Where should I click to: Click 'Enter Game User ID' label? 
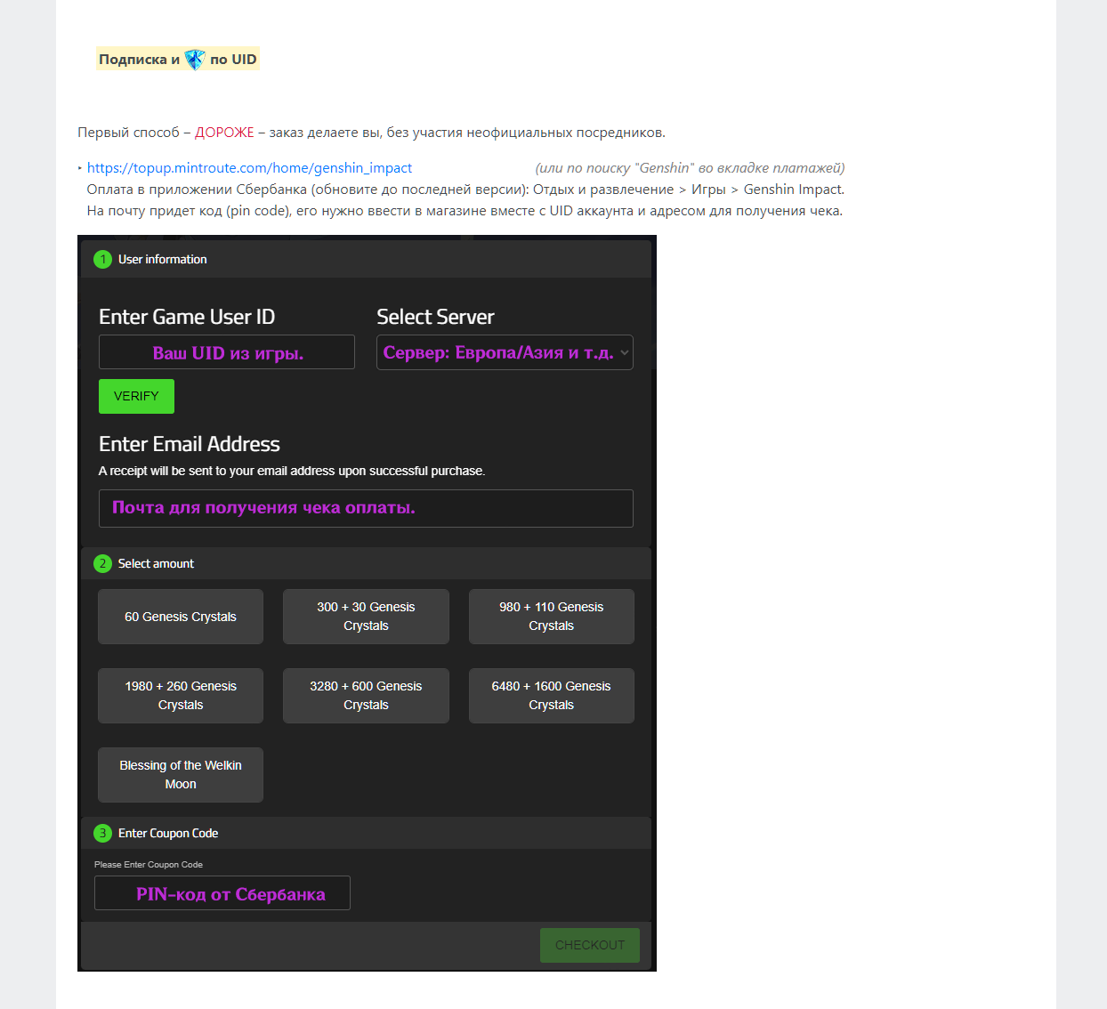point(187,317)
